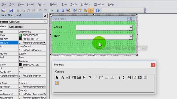This screenshot has width=177, height=99.
Task: Select the SpinButton tool in Toolbox
Action: tap(129, 78)
